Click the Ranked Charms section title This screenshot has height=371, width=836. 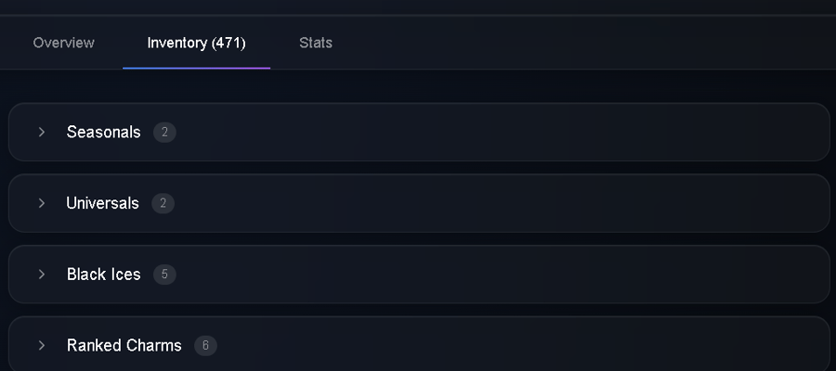pos(124,345)
